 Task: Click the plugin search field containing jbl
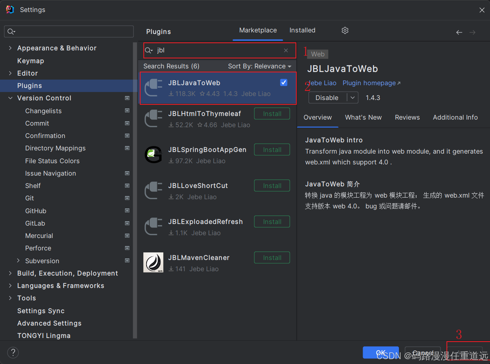pos(220,50)
